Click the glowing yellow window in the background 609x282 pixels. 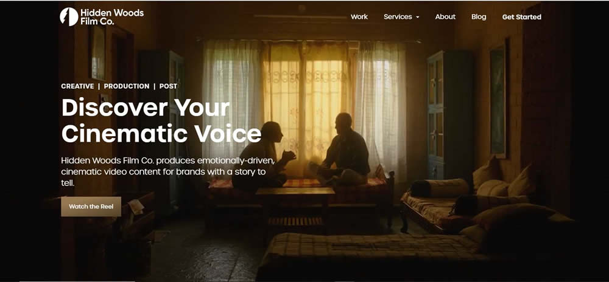[307, 101]
